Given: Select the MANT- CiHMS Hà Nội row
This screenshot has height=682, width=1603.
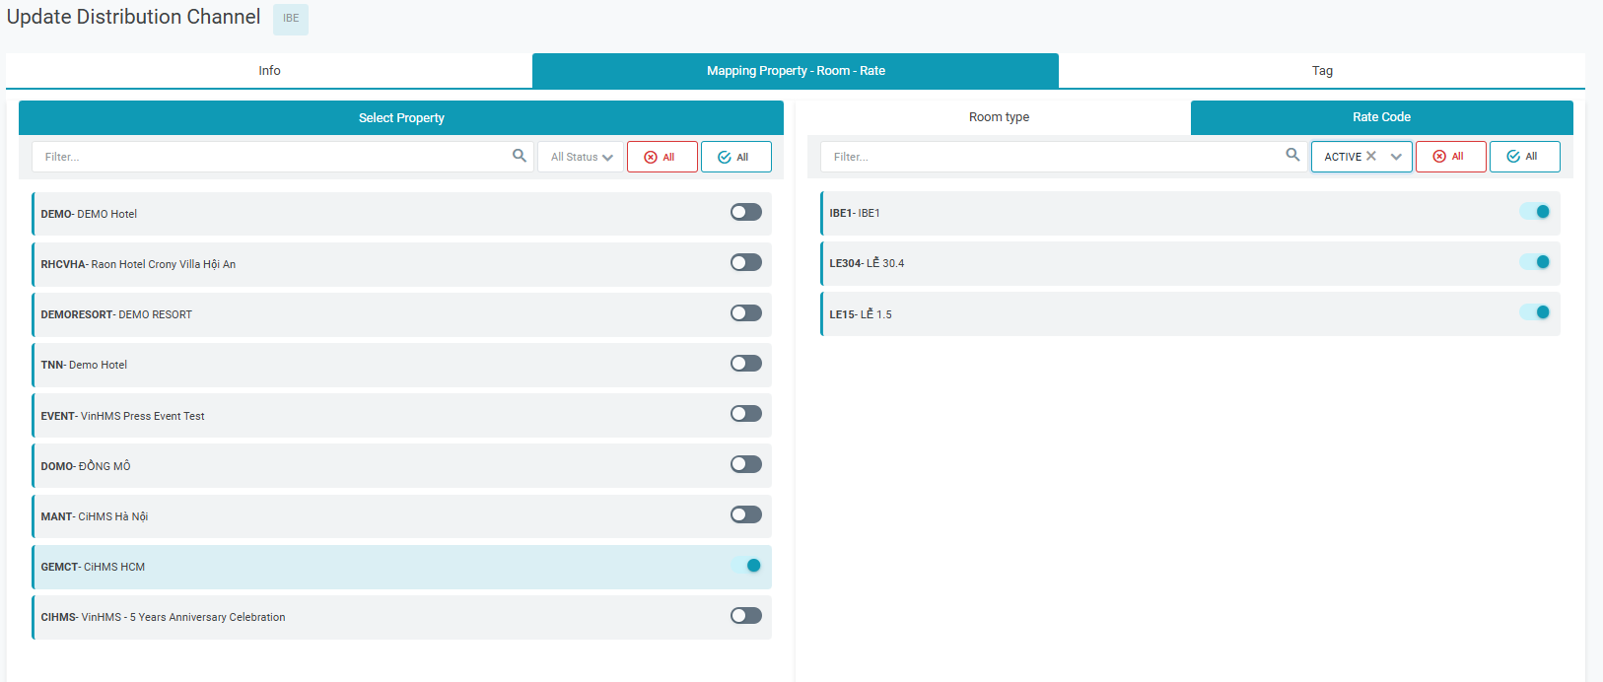Looking at the screenshot, I should pyautogui.click(x=401, y=515).
